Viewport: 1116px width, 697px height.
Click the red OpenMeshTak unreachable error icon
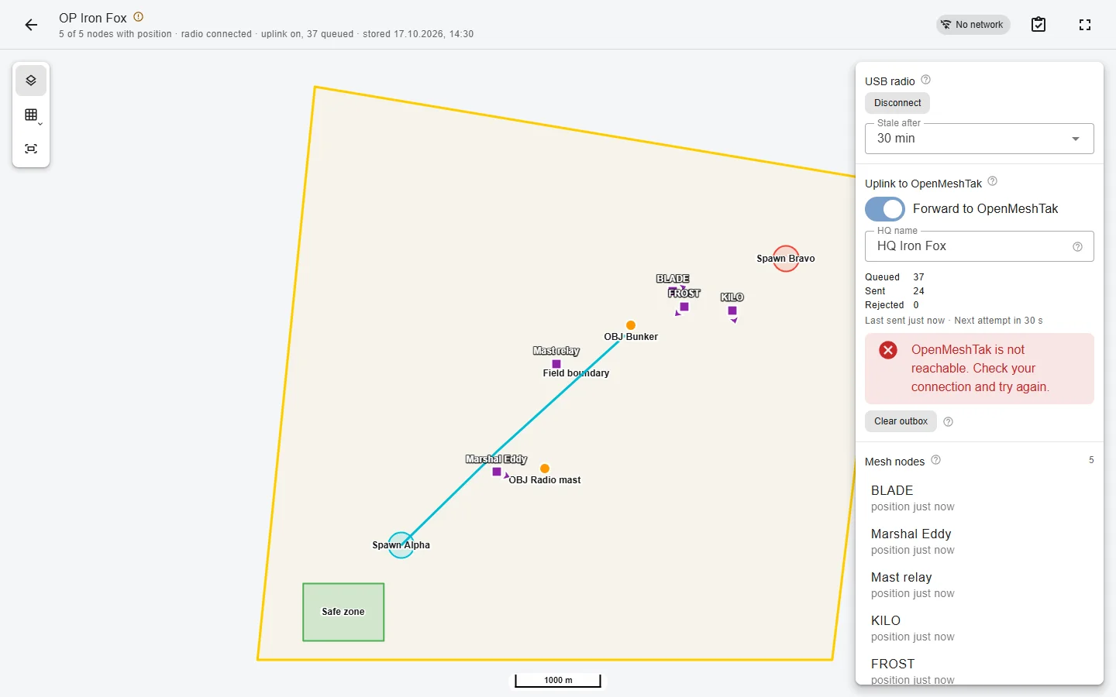(x=888, y=350)
